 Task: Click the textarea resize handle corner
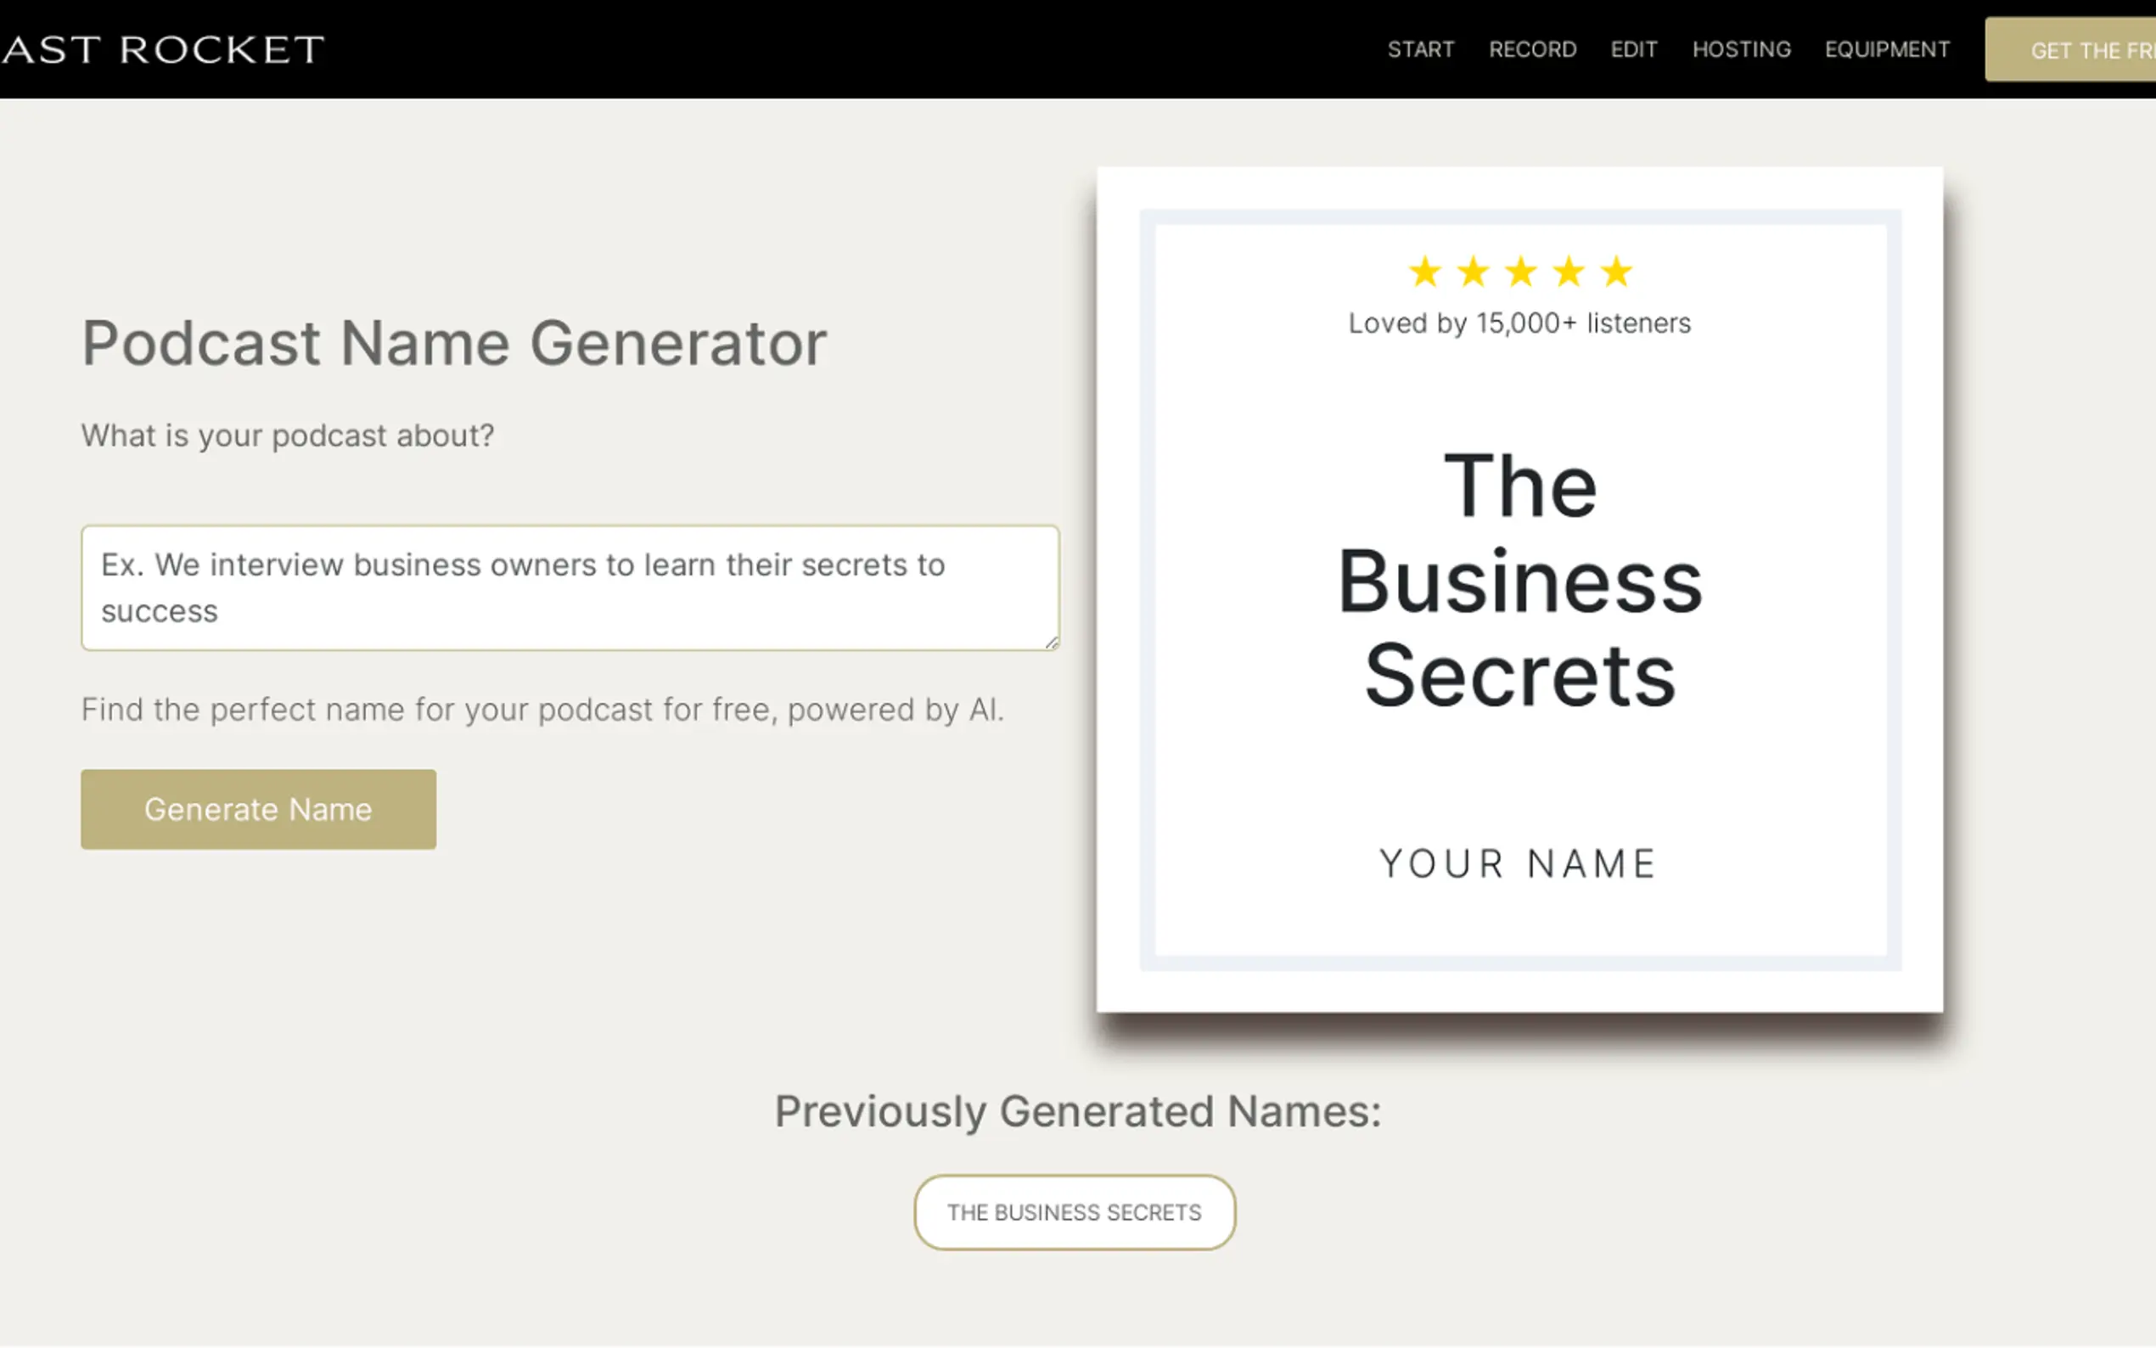tap(1052, 642)
